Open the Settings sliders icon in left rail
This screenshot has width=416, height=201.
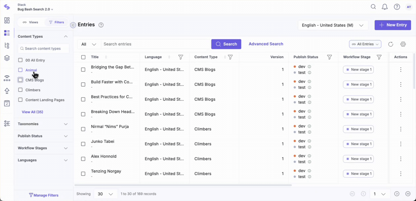(7, 123)
